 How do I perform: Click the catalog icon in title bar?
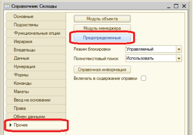click(7, 6)
